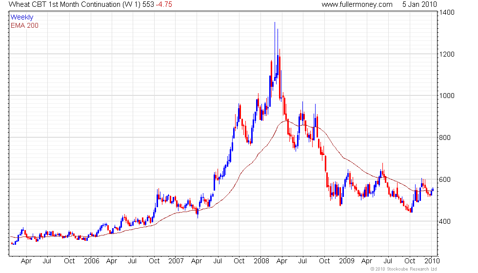Click the Stockcube Research Ltd copyright text

pyautogui.click(x=403, y=269)
